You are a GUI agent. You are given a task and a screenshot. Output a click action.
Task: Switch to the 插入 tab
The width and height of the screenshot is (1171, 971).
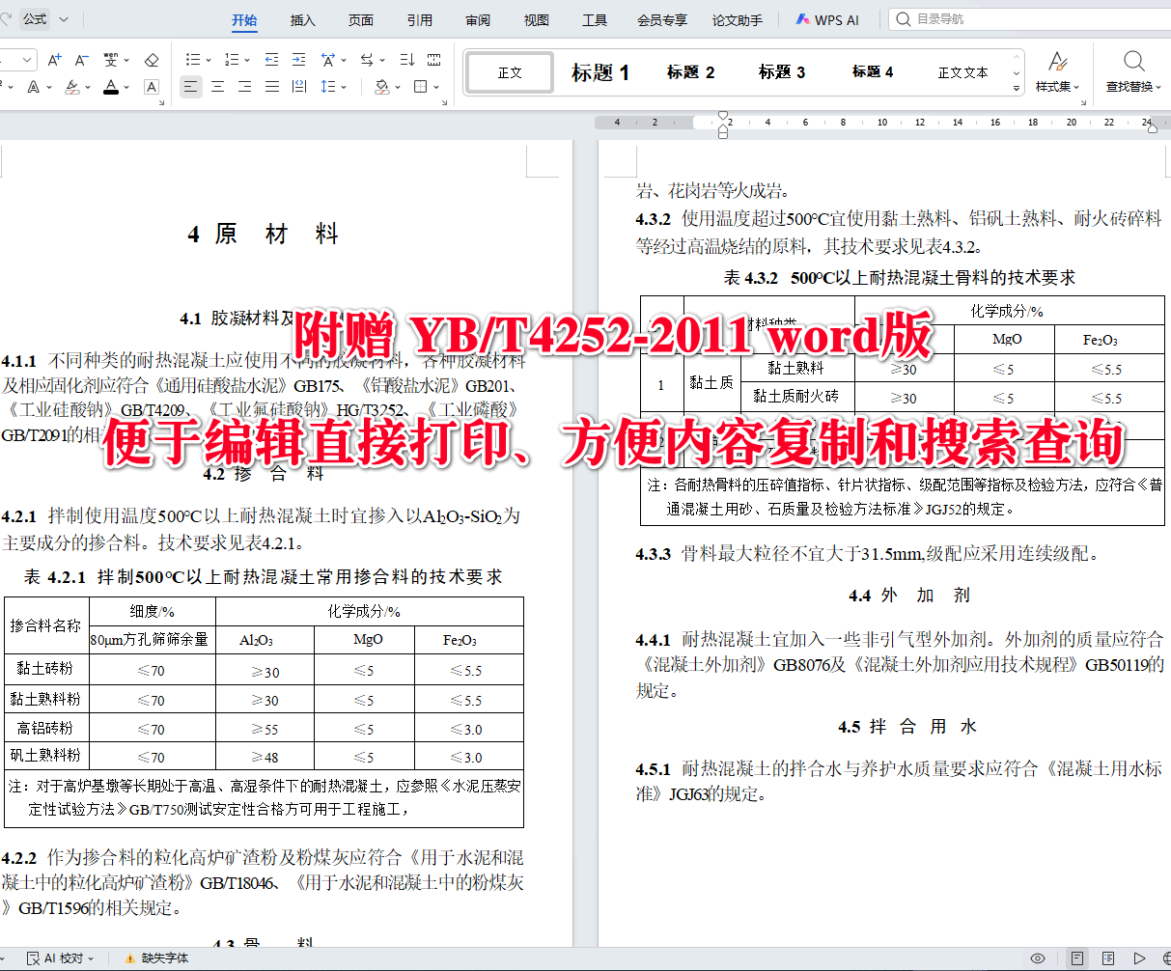(303, 19)
